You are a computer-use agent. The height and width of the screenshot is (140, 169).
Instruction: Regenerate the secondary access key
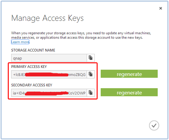[129, 92]
